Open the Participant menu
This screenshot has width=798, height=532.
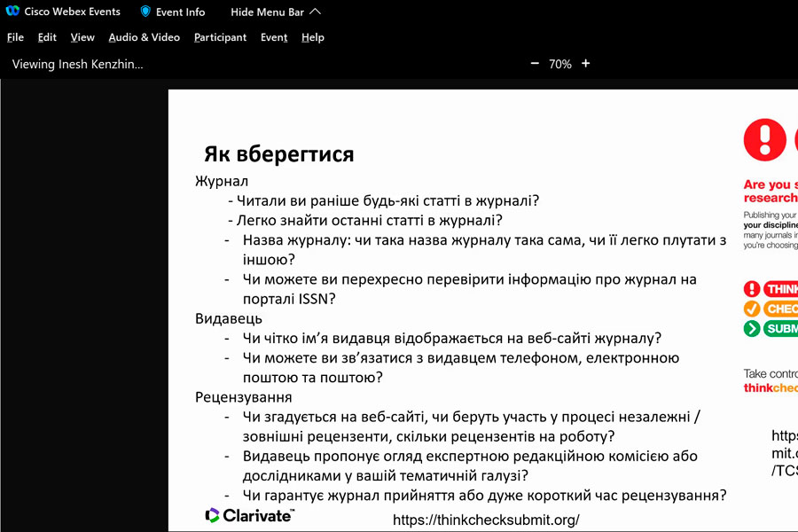(220, 37)
